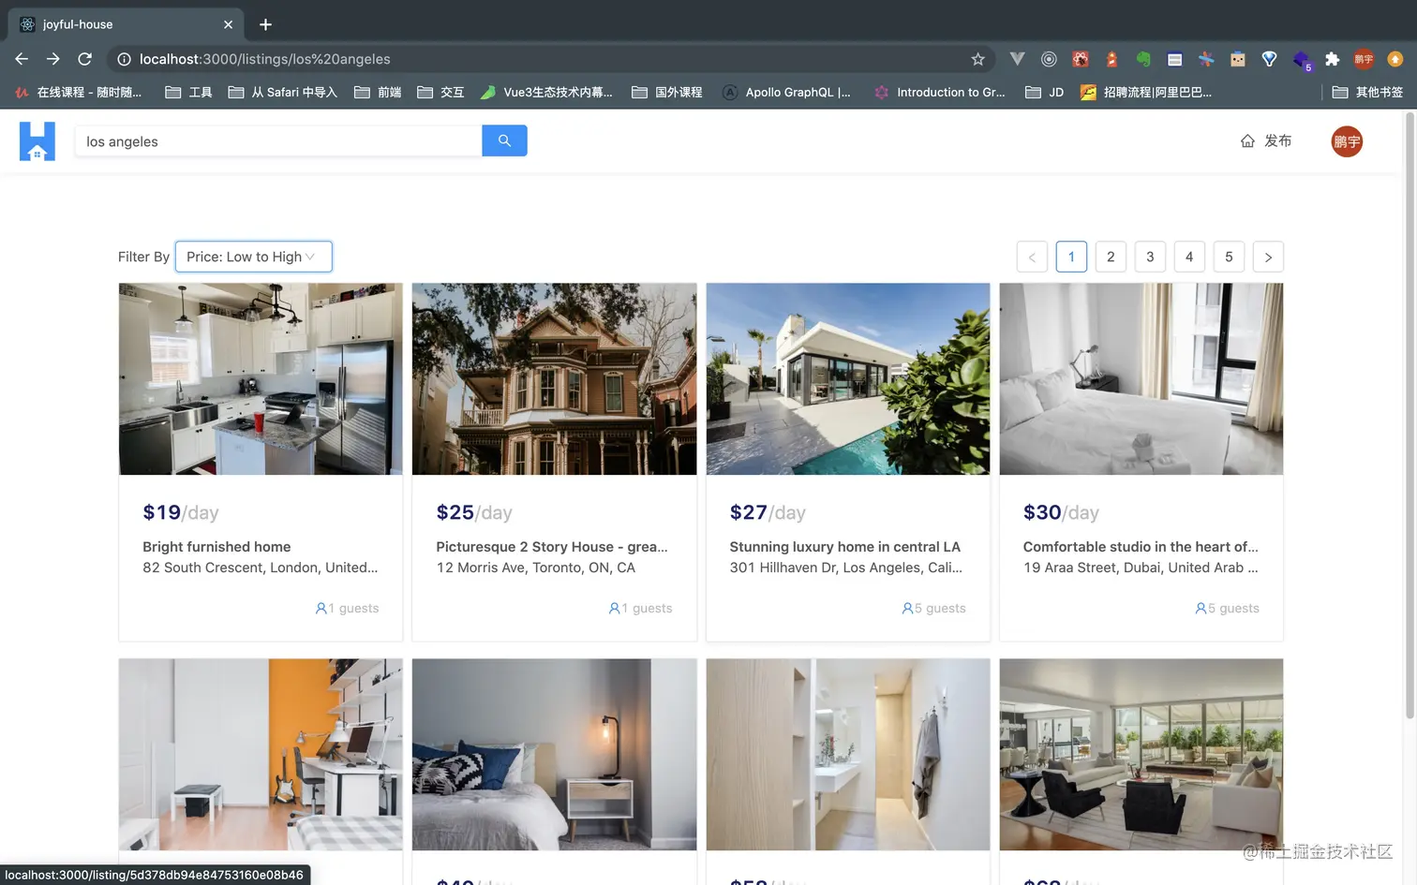Open the Vue3生态技术内幕 bookmark
This screenshot has height=885, width=1417.
click(546, 92)
